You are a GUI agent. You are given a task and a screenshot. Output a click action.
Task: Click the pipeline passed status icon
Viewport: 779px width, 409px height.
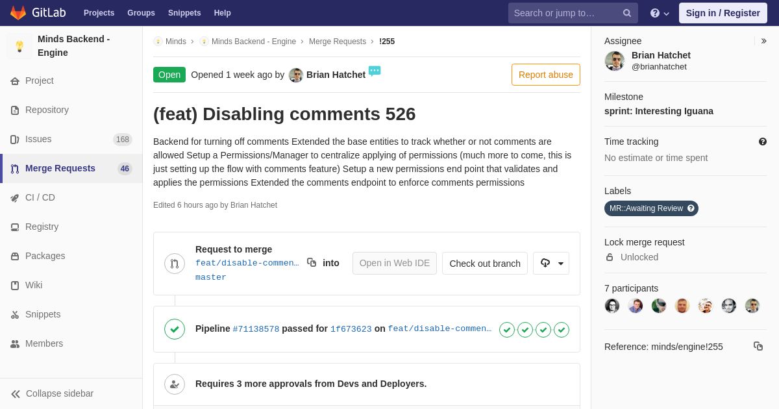(x=175, y=329)
